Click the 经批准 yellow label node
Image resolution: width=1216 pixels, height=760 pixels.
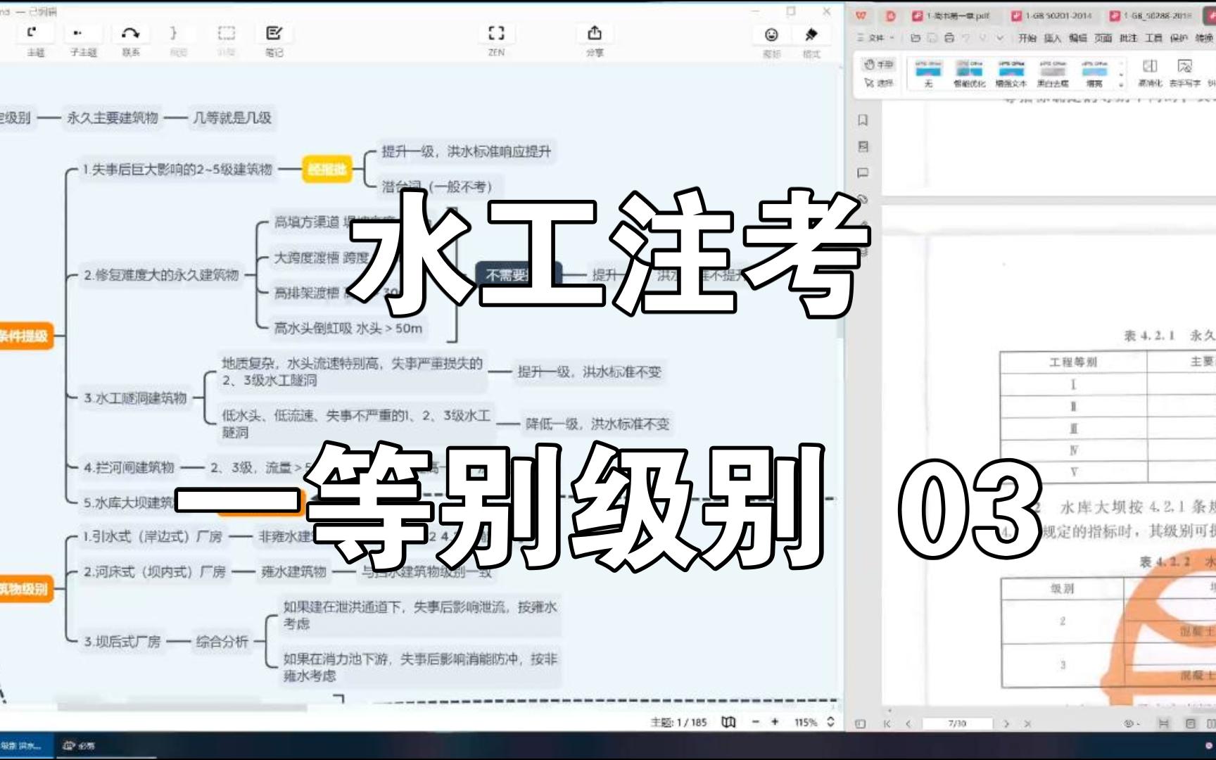click(x=327, y=170)
